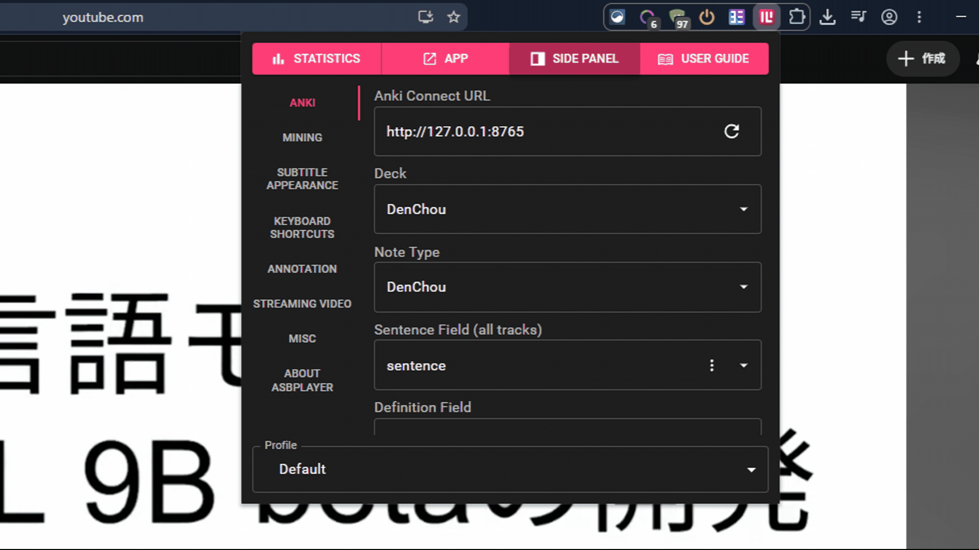Image resolution: width=979 pixels, height=550 pixels.
Task: Open the browser profile icon
Action: 889,17
